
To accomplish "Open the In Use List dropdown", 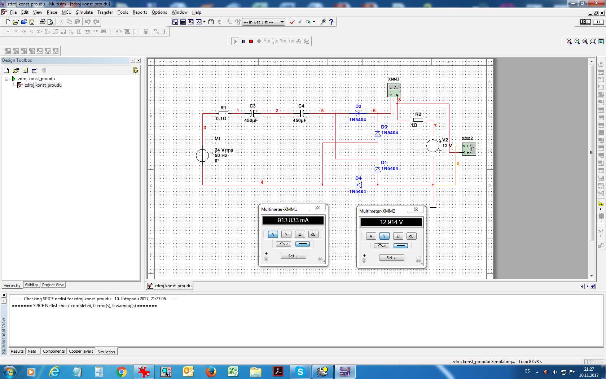I will (263, 22).
